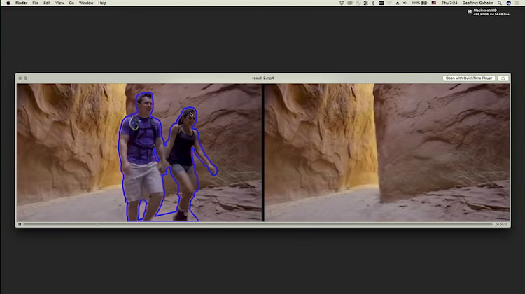Screen dimensions: 525x294
Task: Click the Dropbox menu bar icon
Action: click(342, 3)
